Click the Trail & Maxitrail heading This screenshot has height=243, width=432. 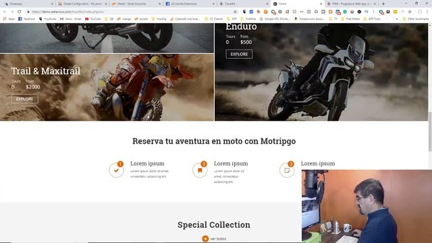coord(46,71)
